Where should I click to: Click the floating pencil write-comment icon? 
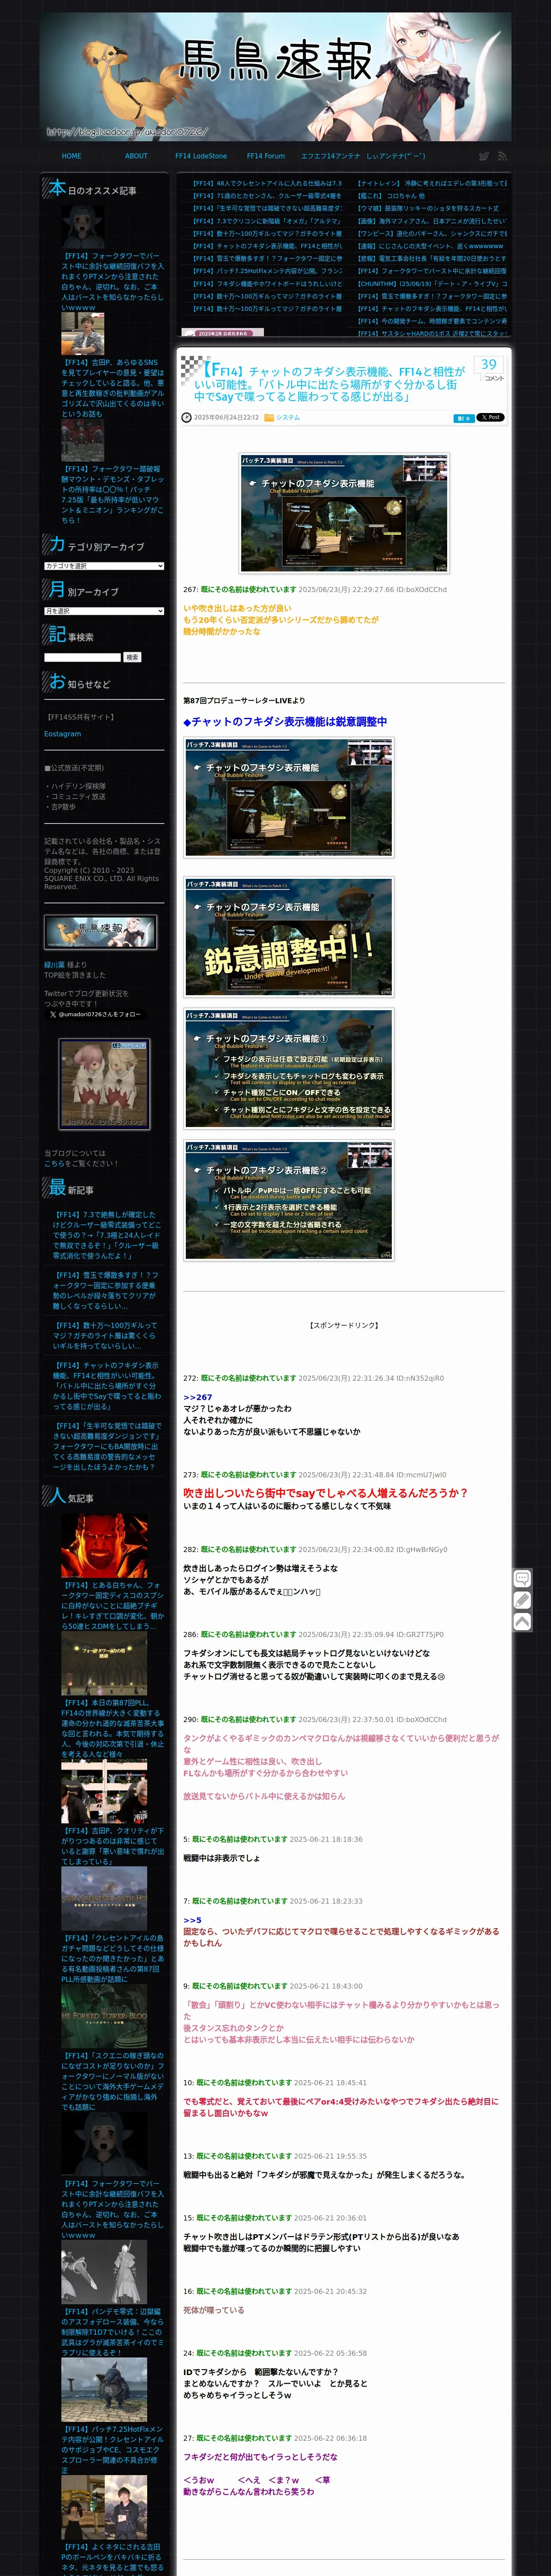[x=522, y=1600]
